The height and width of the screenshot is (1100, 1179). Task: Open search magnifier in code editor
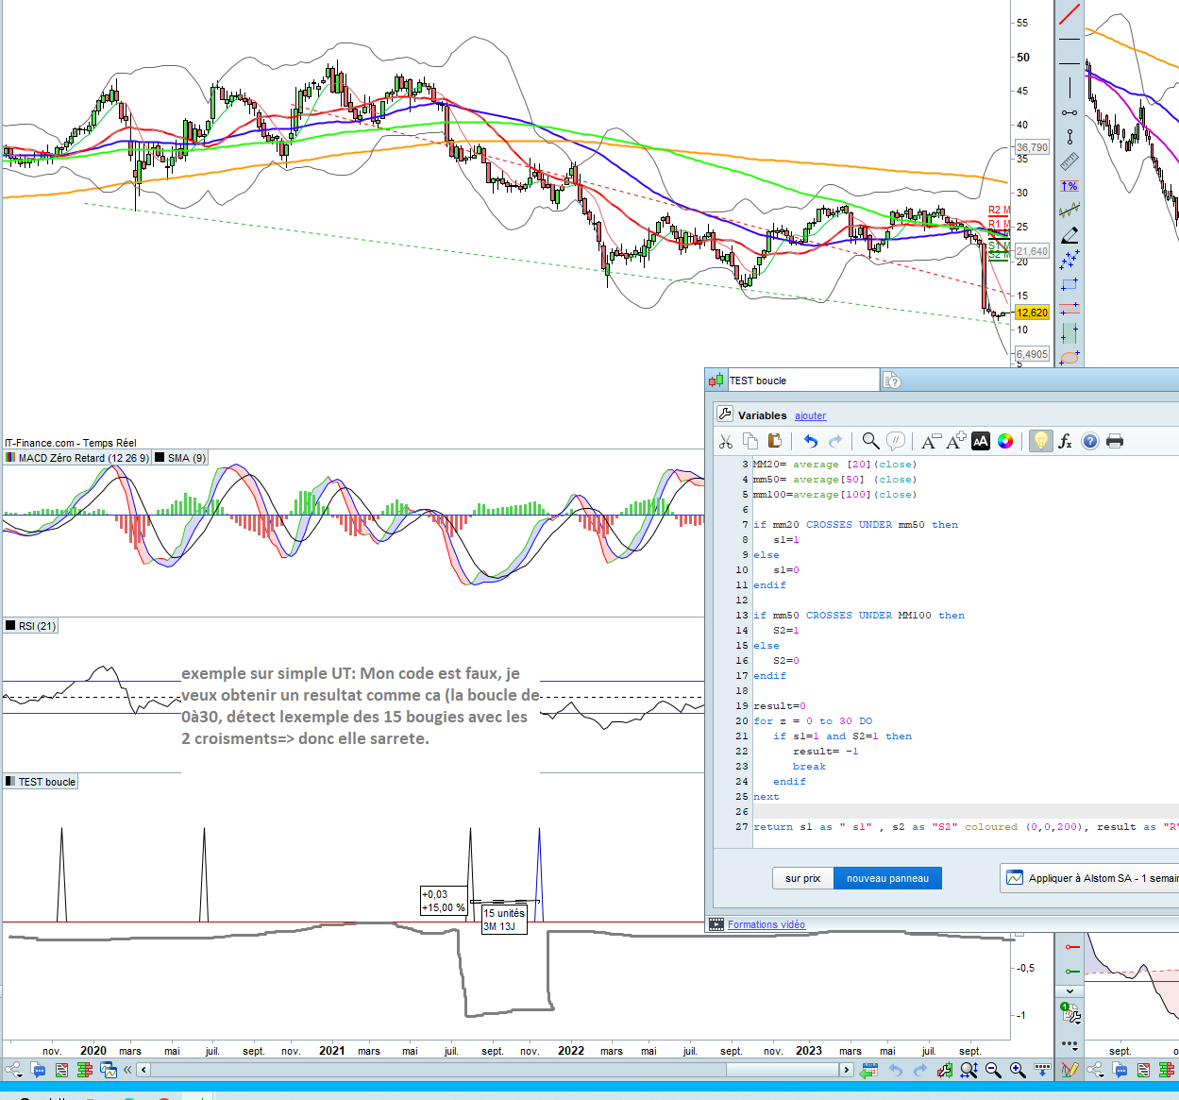pos(870,441)
